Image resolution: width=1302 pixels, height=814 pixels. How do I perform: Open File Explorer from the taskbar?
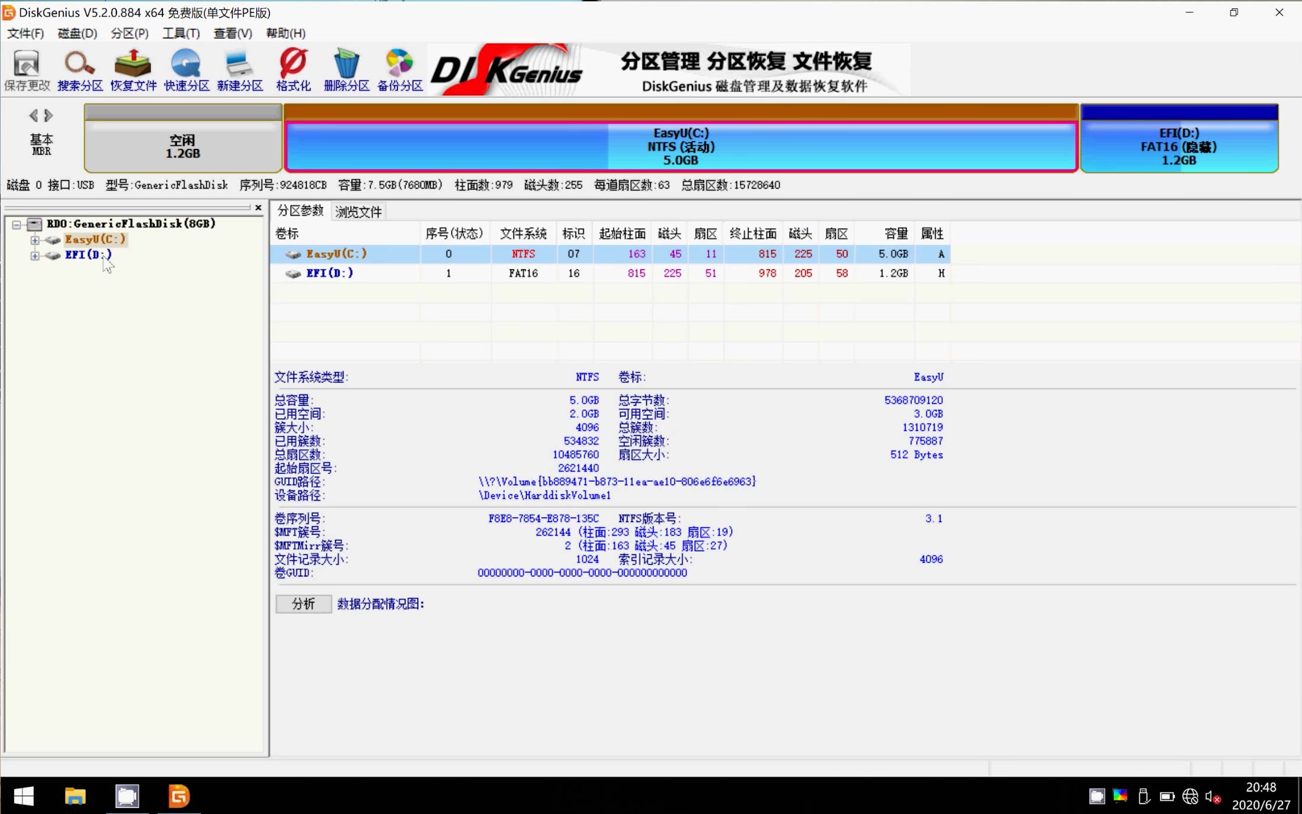click(x=75, y=796)
